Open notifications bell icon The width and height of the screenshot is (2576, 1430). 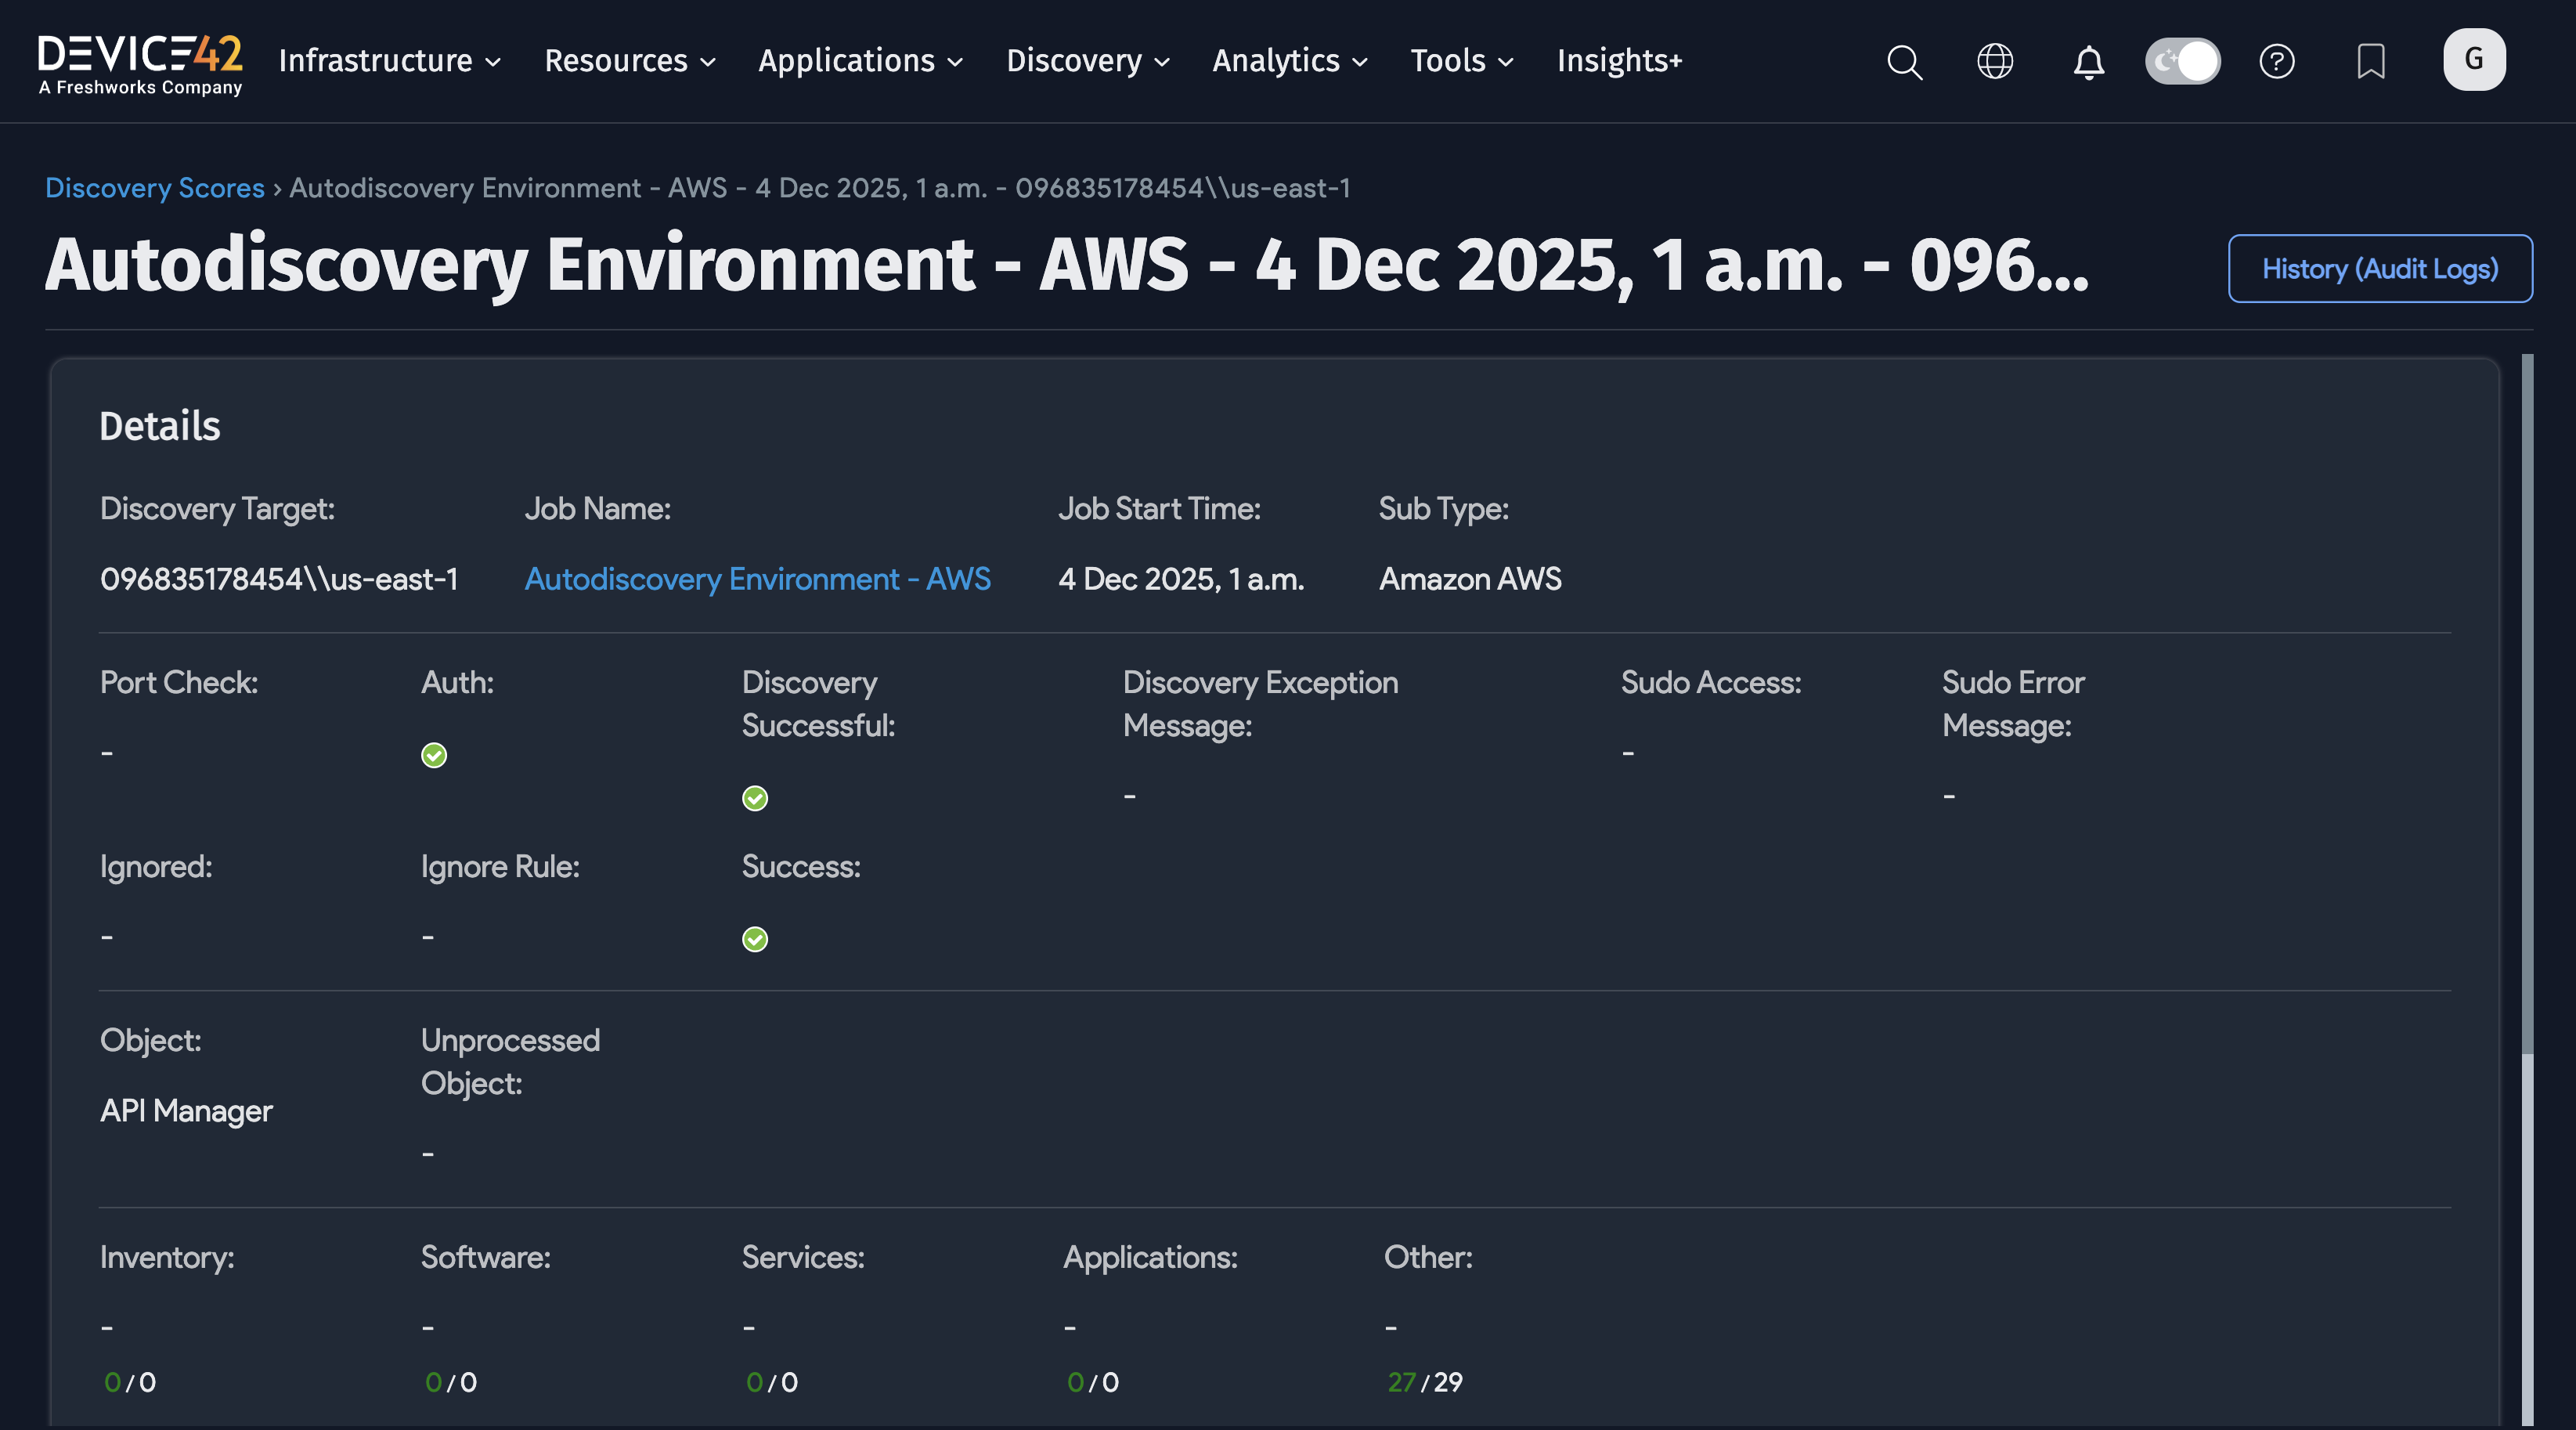(x=2088, y=62)
